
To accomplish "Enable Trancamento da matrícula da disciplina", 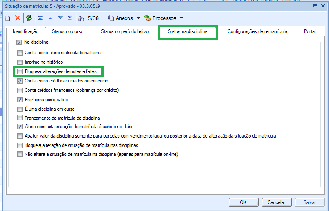I will coord(20,118).
